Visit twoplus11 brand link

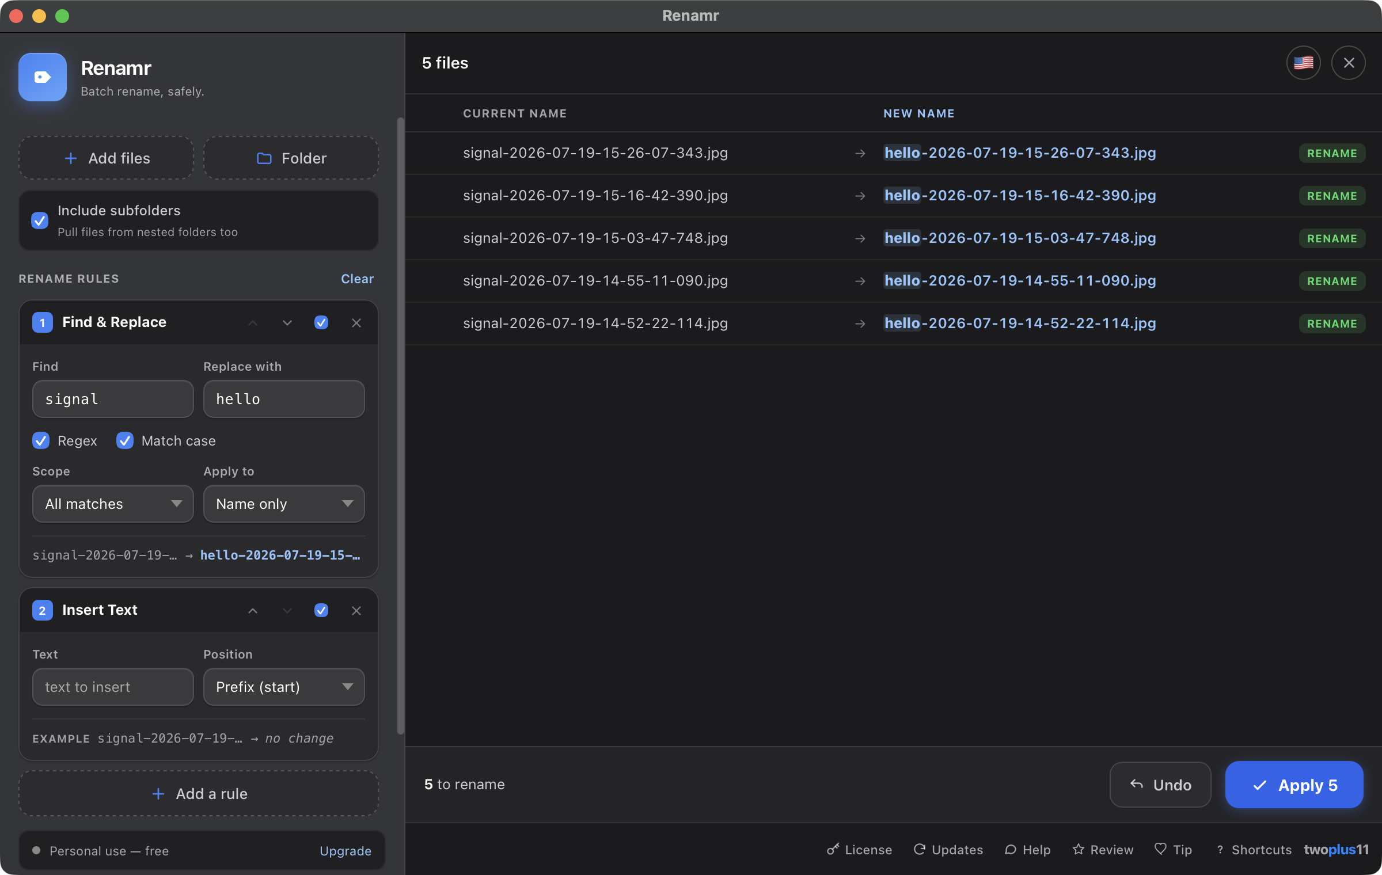[x=1336, y=850]
